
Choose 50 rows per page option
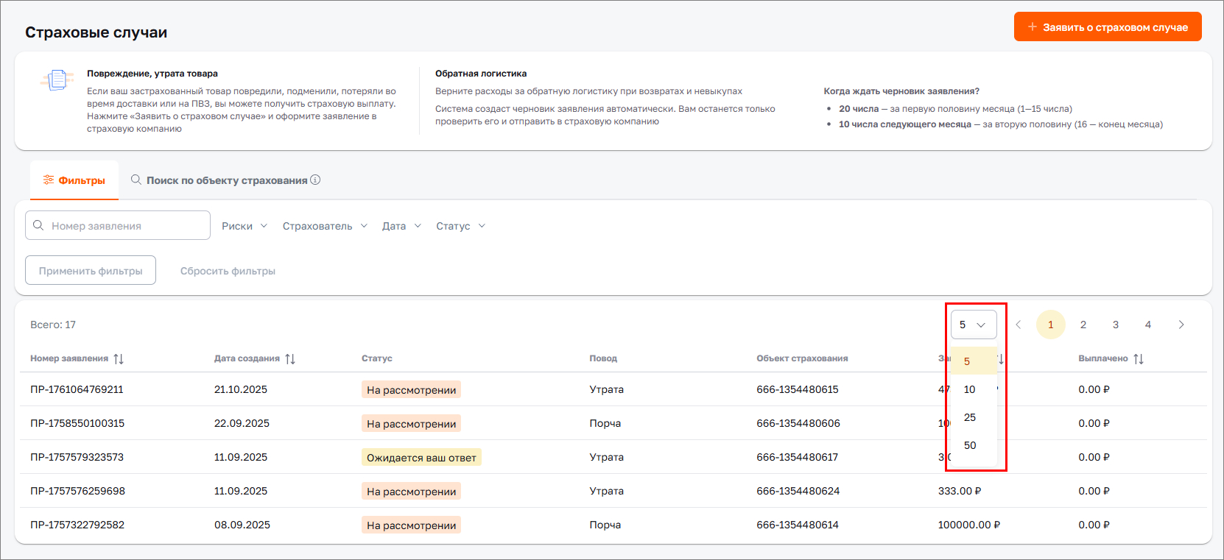[970, 445]
